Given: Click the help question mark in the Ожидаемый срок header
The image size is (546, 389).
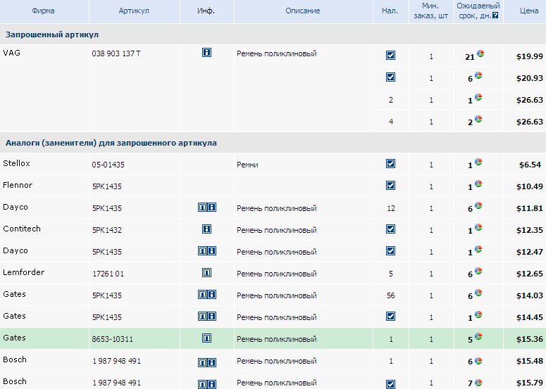Looking at the screenshot, I should 495,15.
